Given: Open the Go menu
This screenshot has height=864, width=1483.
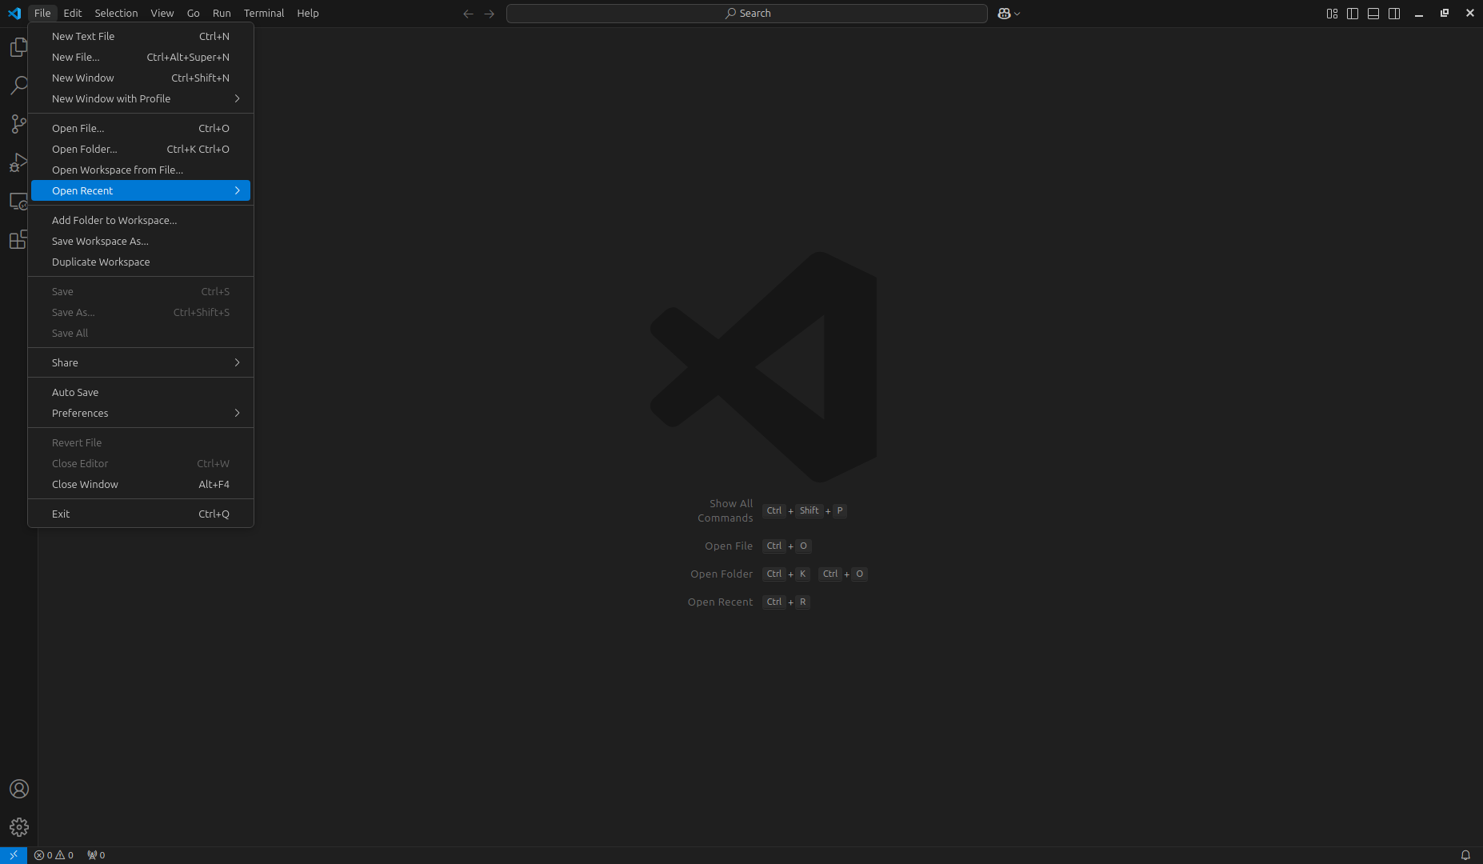Looking at the screenshot, I should (194, 14).
